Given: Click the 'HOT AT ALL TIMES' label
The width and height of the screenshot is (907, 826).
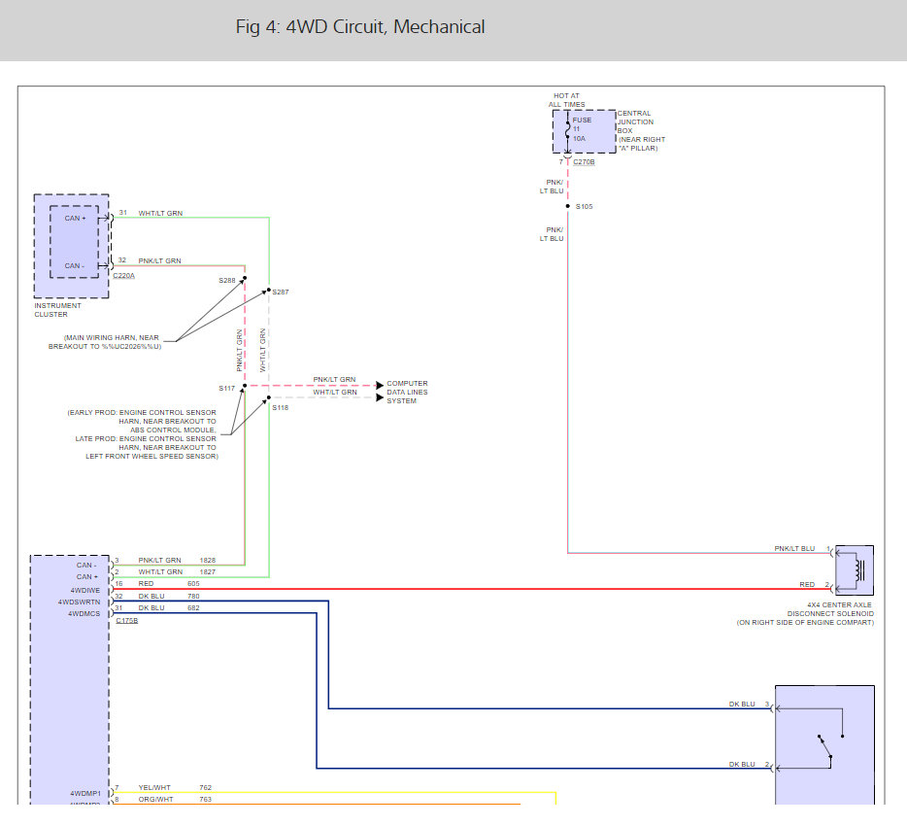Looking at the screenshot, I should pyautogui.click(x=566, y=100).
